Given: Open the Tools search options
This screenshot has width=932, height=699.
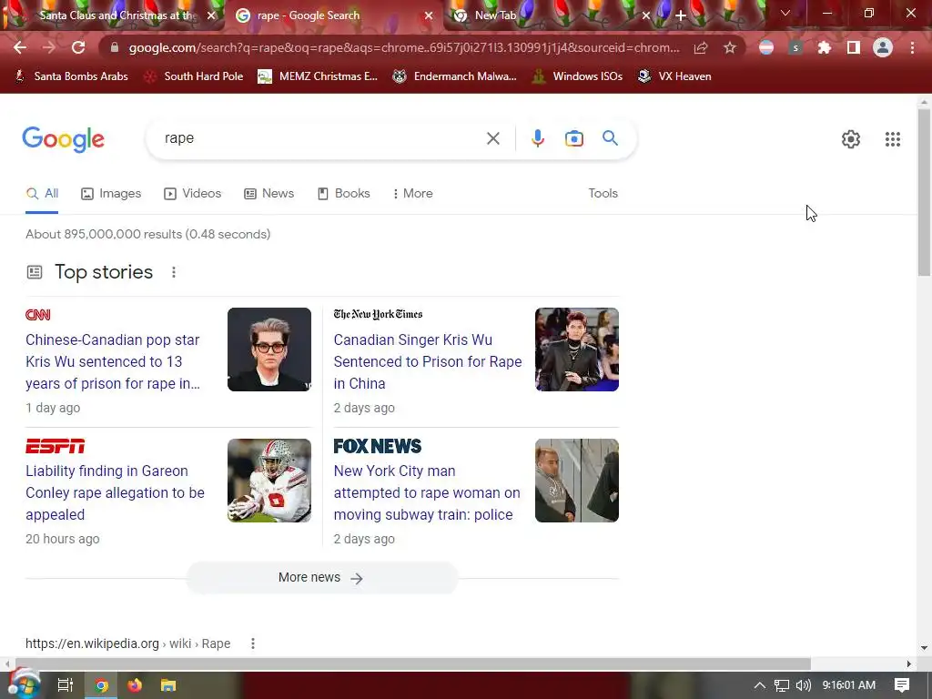Looking at the screenshot, I should [603, 193].
